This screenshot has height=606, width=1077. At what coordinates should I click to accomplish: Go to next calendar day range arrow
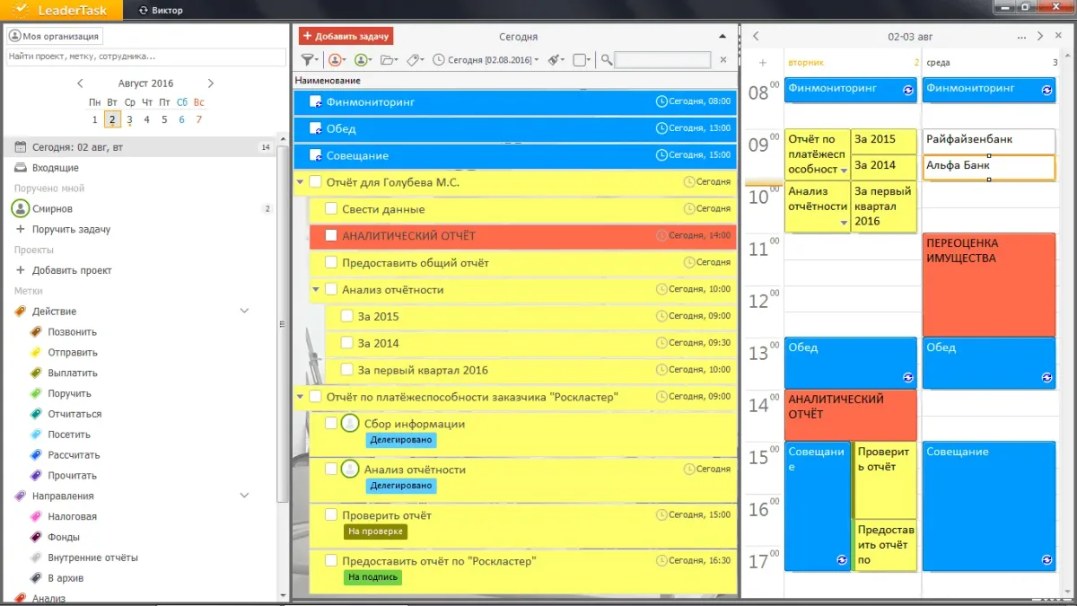click(x=1039, y=37)
